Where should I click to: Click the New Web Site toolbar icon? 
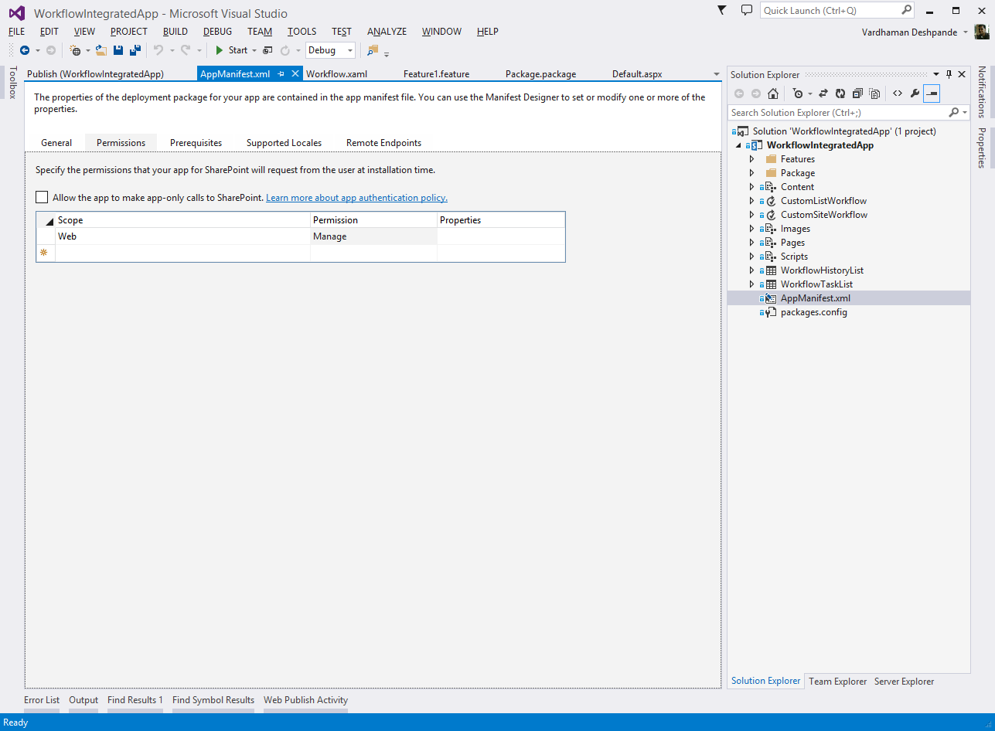(x=75, y=50)
